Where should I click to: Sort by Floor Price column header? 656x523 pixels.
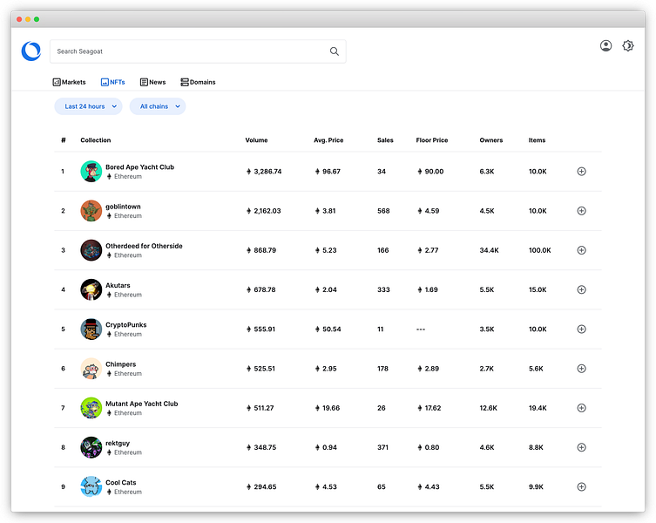[432, 140]
